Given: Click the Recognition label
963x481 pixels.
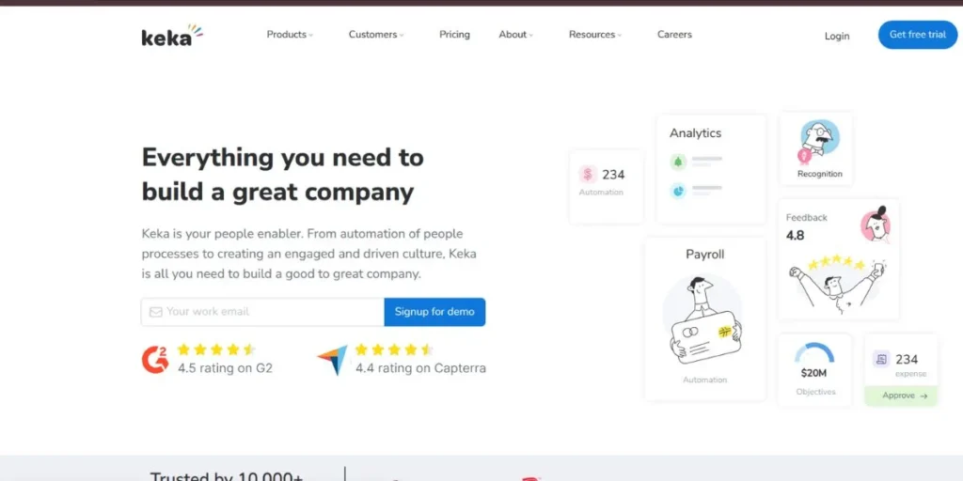Looking at the screenshot, I should coord(820,174).
